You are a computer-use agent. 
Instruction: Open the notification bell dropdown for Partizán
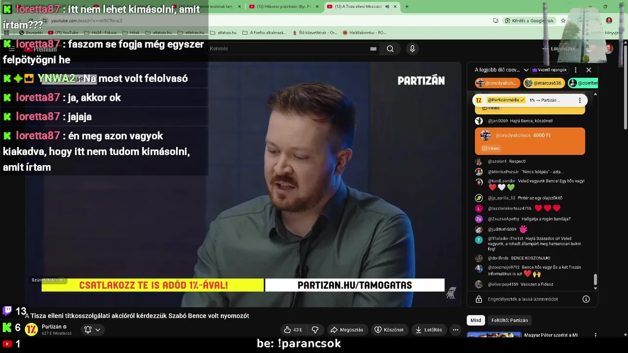click(93, 330)
